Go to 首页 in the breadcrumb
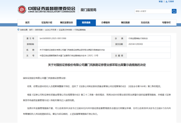The width and height of the screenshot is (181, 123). click(x=31, y=30)
